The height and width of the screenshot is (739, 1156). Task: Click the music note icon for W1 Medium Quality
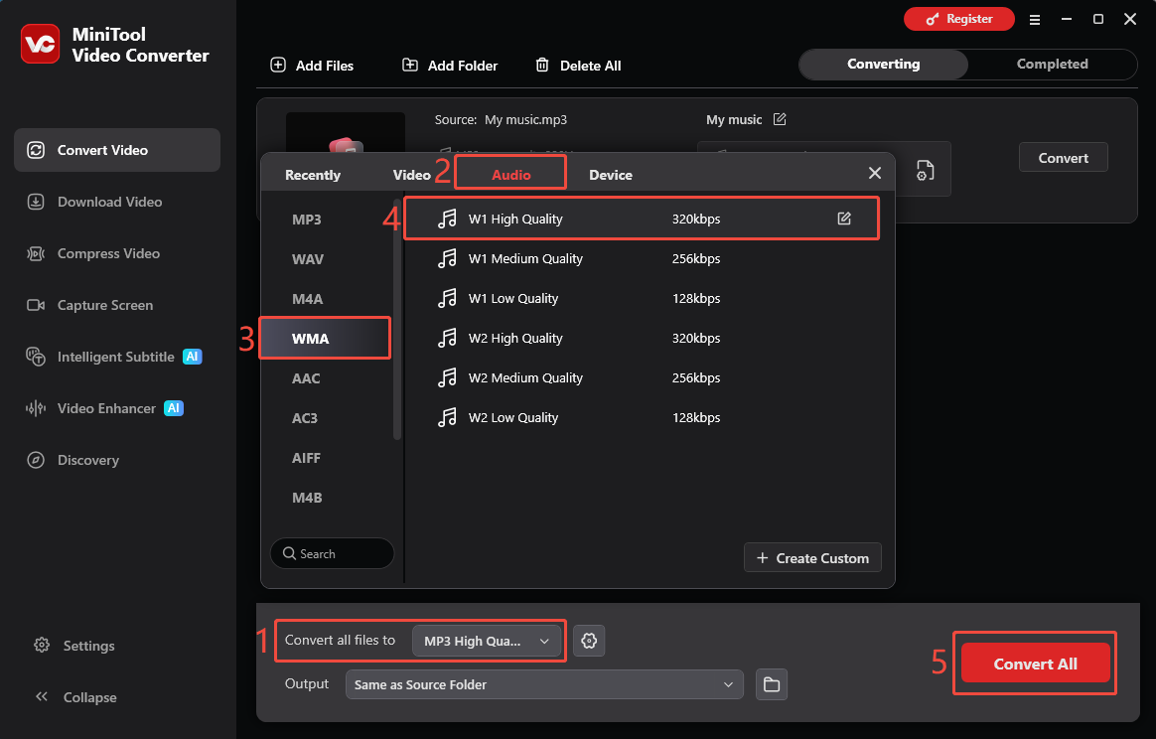447,258
